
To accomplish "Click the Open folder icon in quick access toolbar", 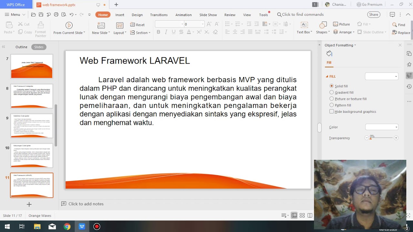I will pyautogui.click(x=33, y=15).
